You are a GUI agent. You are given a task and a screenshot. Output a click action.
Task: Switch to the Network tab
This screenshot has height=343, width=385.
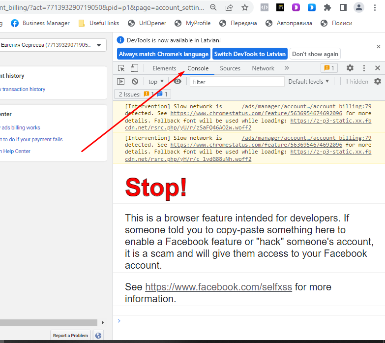click(x=263, y=68)
